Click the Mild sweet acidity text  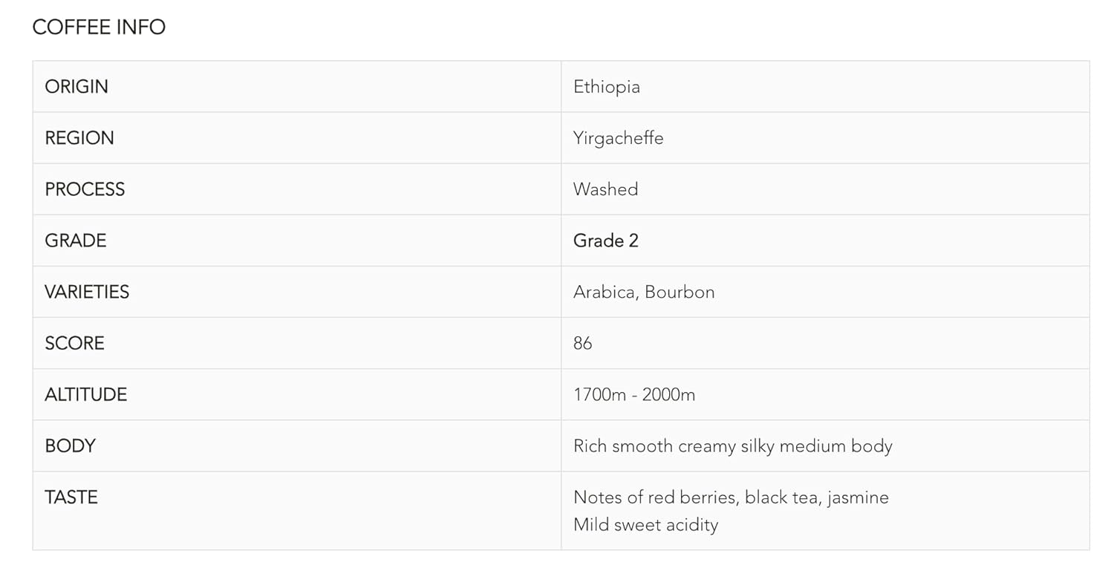pyautogui.click(x=645, y=525)
